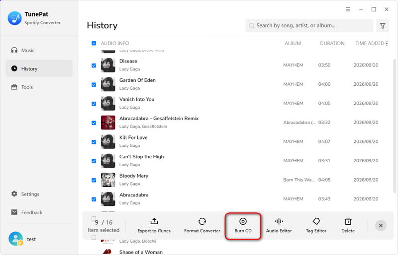Click the DURATION column header

tap(332, 43)
